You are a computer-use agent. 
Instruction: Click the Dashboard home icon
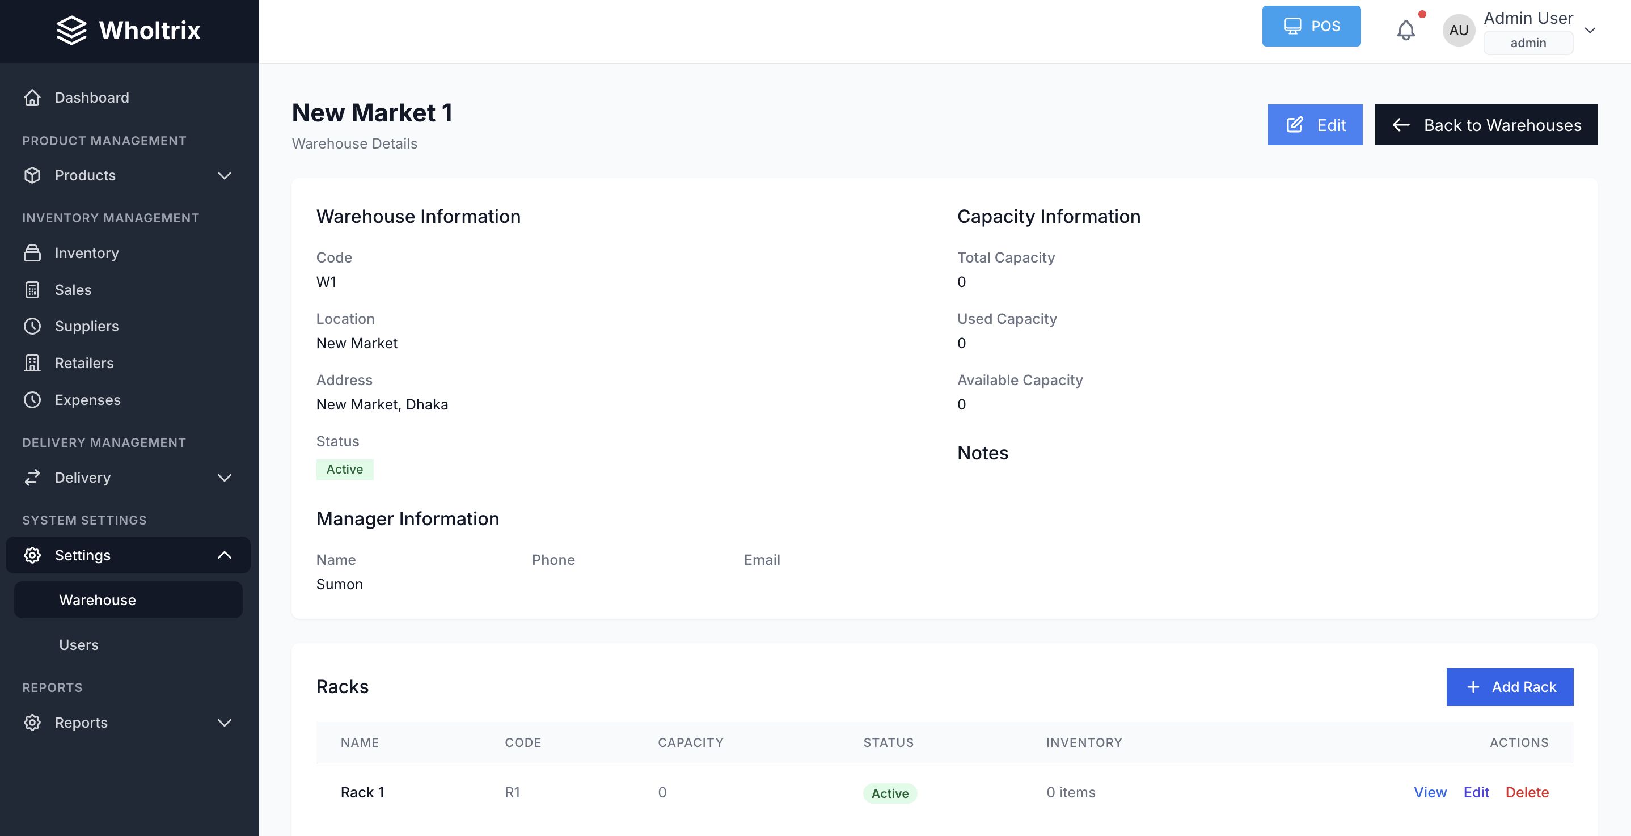(32, 98)
